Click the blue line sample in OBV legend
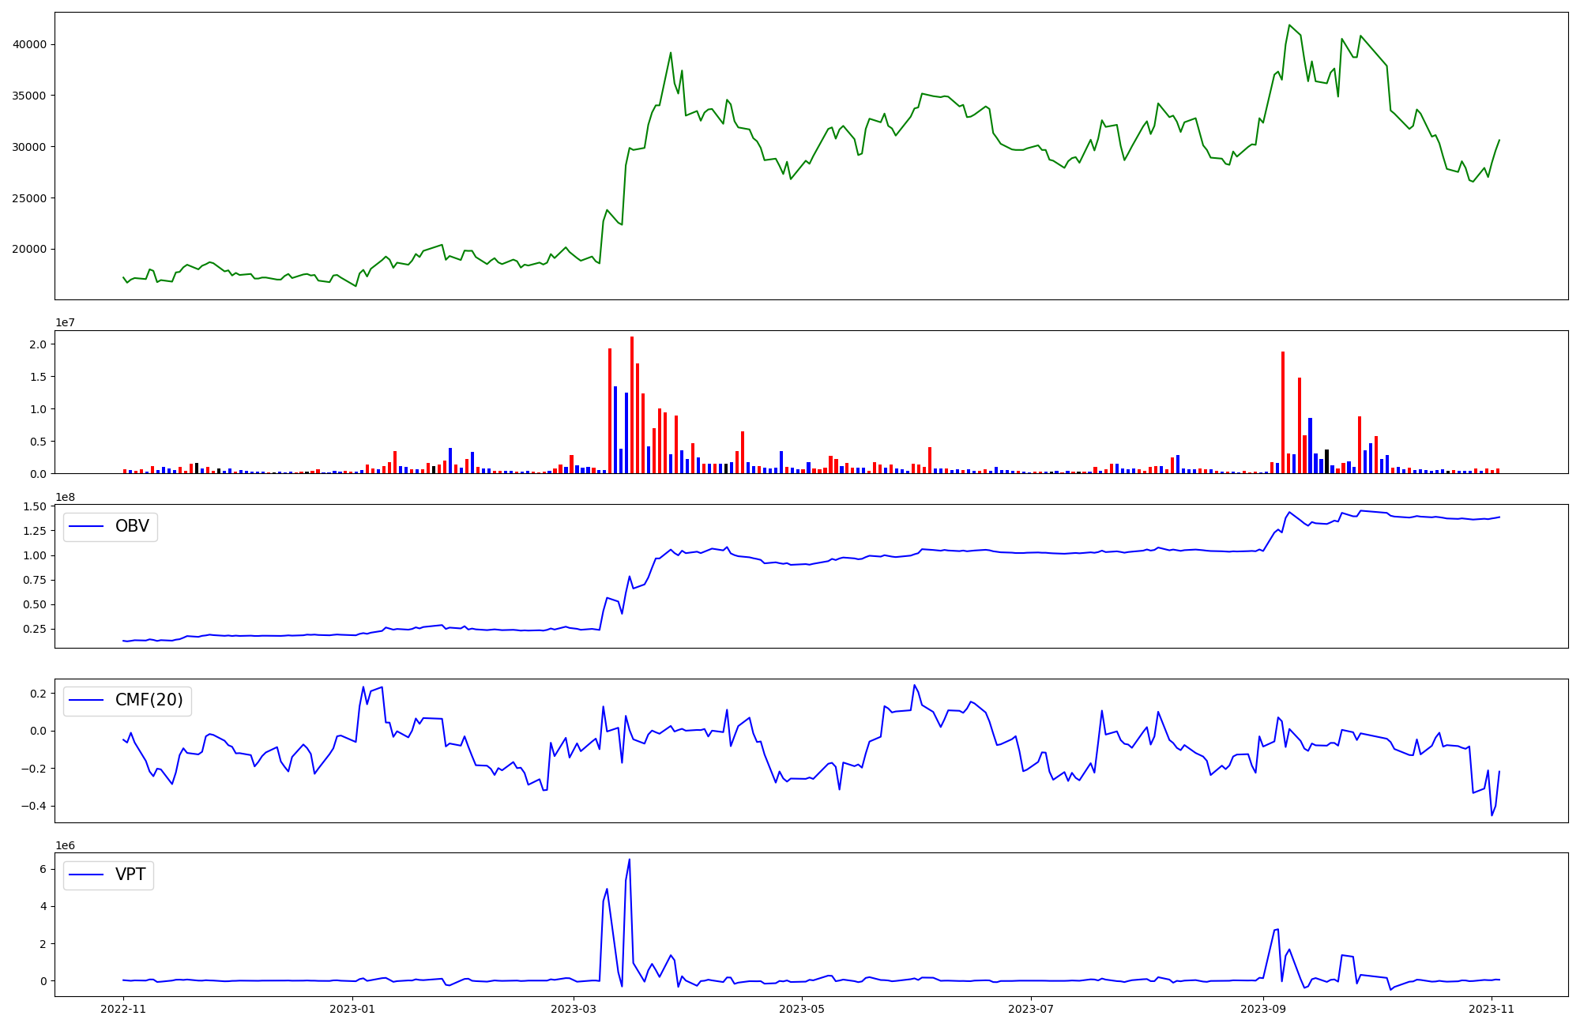The width and height of the screenshot is (1580, 1027). coord(86,526)
